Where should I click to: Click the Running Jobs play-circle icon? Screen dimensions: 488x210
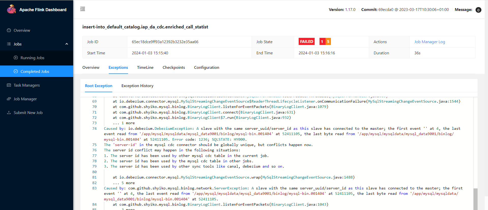point(16,58)
